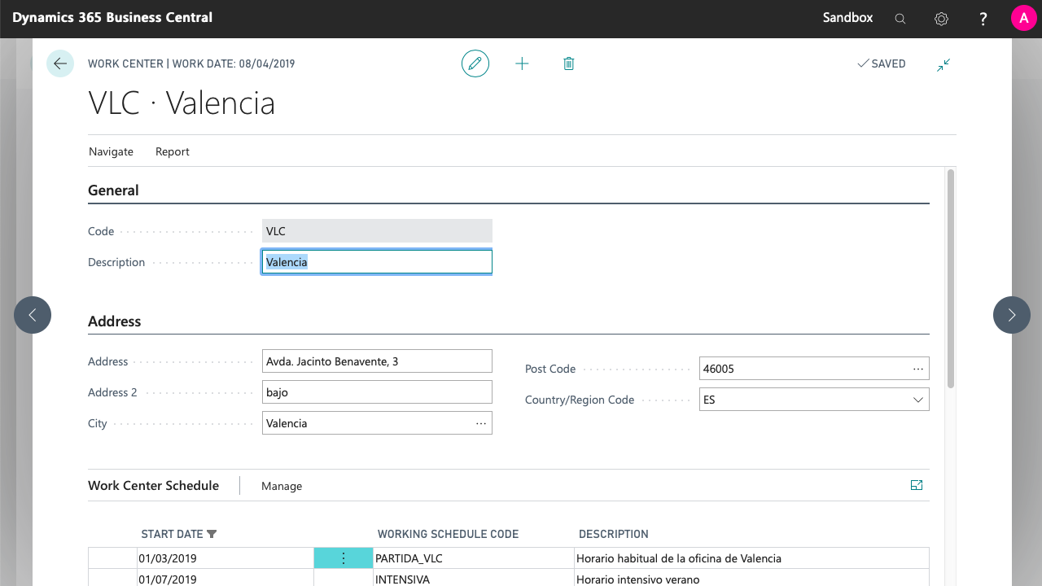Open the row options ellipsis on PARTIDA_VLC
1042x586 pixels.
(x=343, y=558)
